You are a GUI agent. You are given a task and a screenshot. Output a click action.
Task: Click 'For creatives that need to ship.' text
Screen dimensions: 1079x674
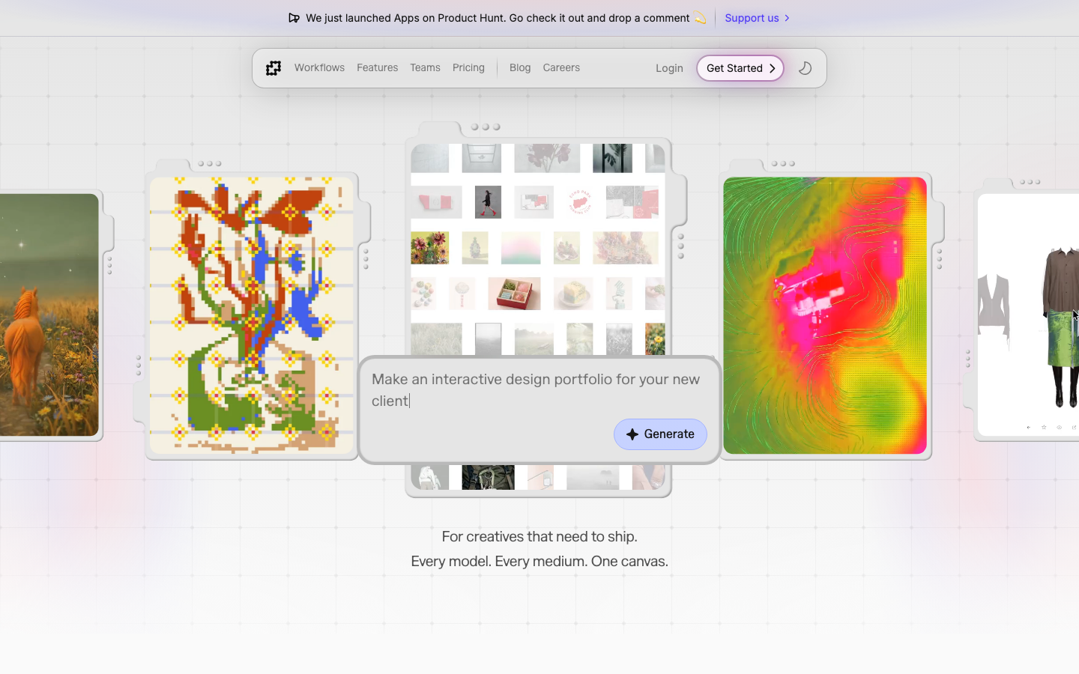(x=539, y=536)
